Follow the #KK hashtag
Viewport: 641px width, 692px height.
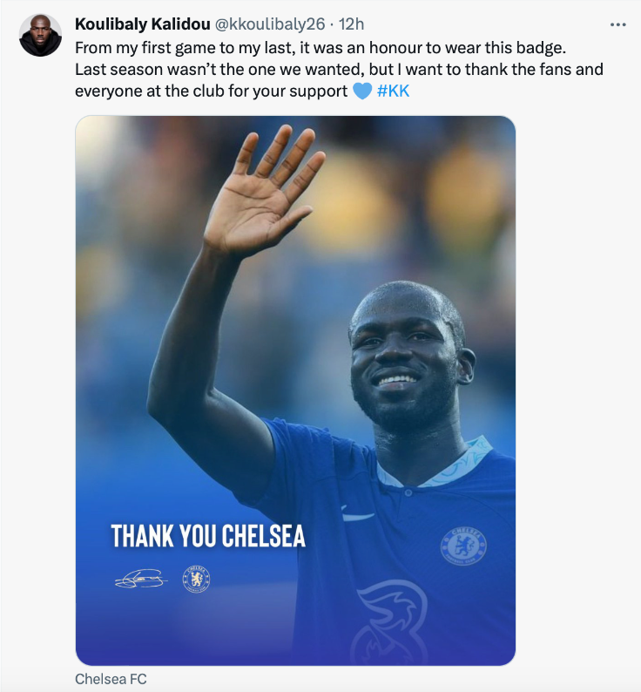pos(393,91)
